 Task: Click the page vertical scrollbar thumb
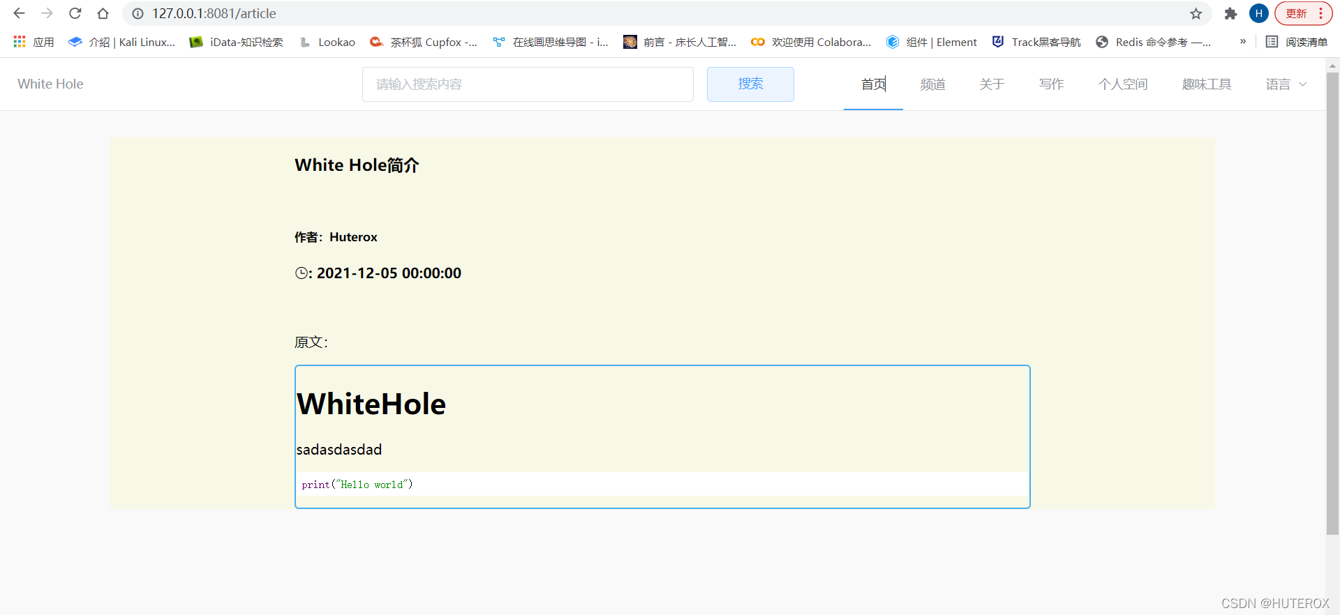coord(1332,303)
